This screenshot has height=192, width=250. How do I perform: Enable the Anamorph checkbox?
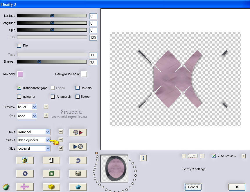point(53,97)
